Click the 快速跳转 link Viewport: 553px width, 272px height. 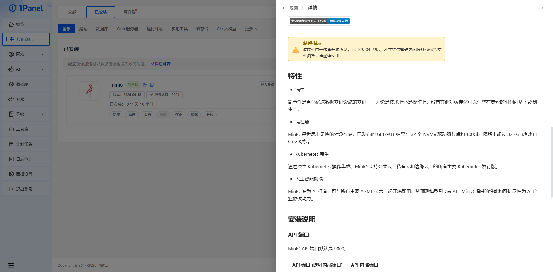161,64
